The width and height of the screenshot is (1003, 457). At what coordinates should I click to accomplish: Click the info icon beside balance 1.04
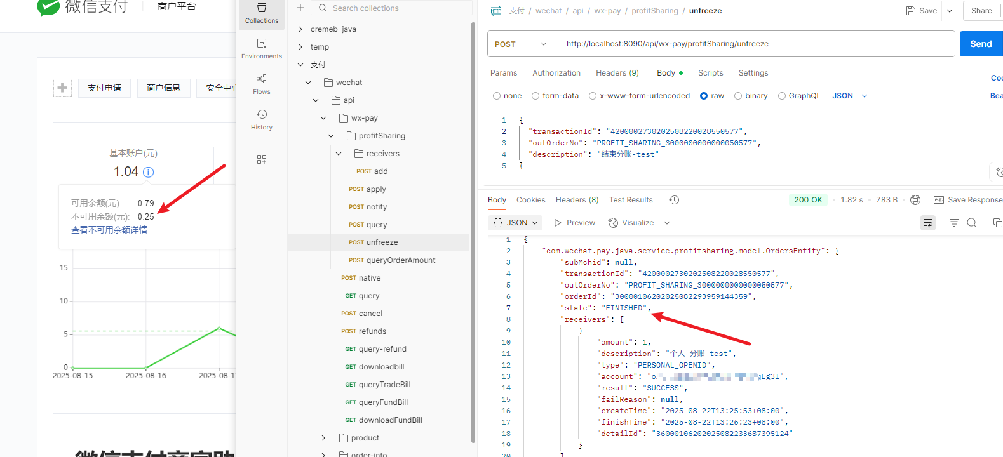click(x=149, y=172)
